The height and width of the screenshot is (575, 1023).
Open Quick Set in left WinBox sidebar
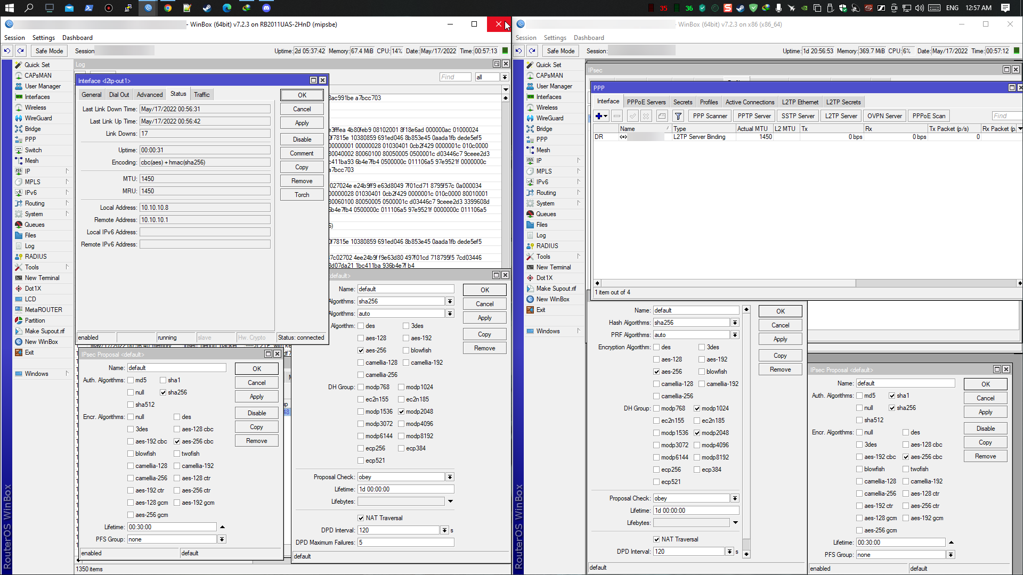click(37, 64)
